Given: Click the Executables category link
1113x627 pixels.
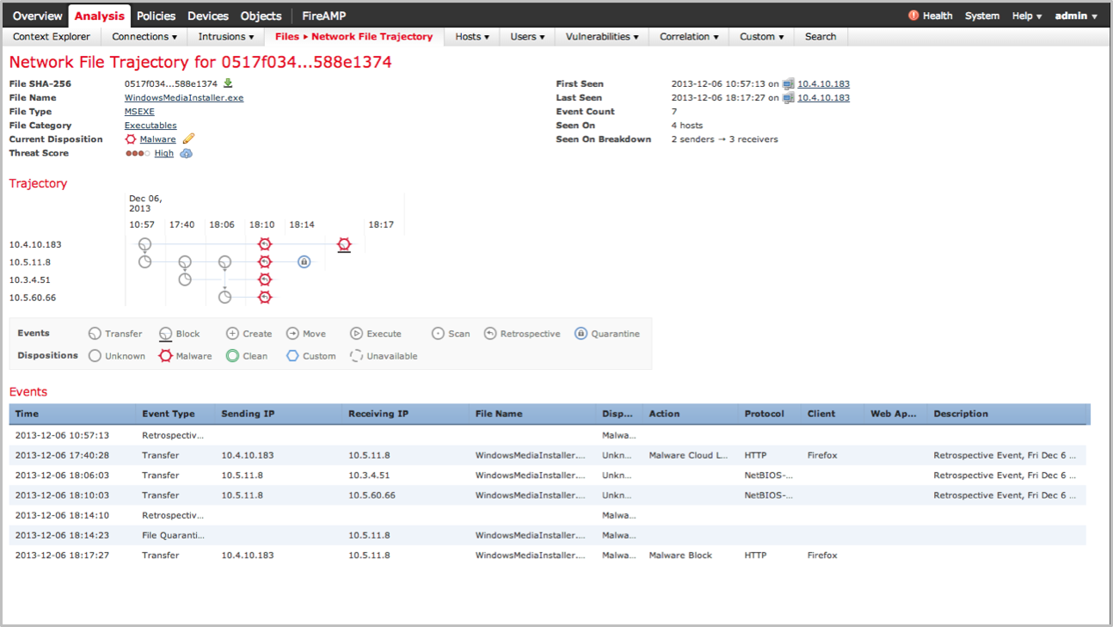Looking at the screenshot, I should [151, 126].
